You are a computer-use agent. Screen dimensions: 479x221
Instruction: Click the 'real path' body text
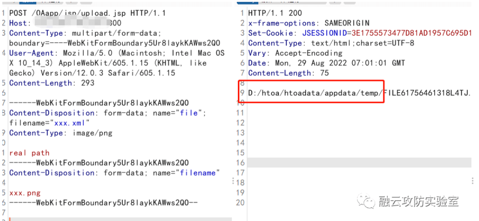coord(29,153)
